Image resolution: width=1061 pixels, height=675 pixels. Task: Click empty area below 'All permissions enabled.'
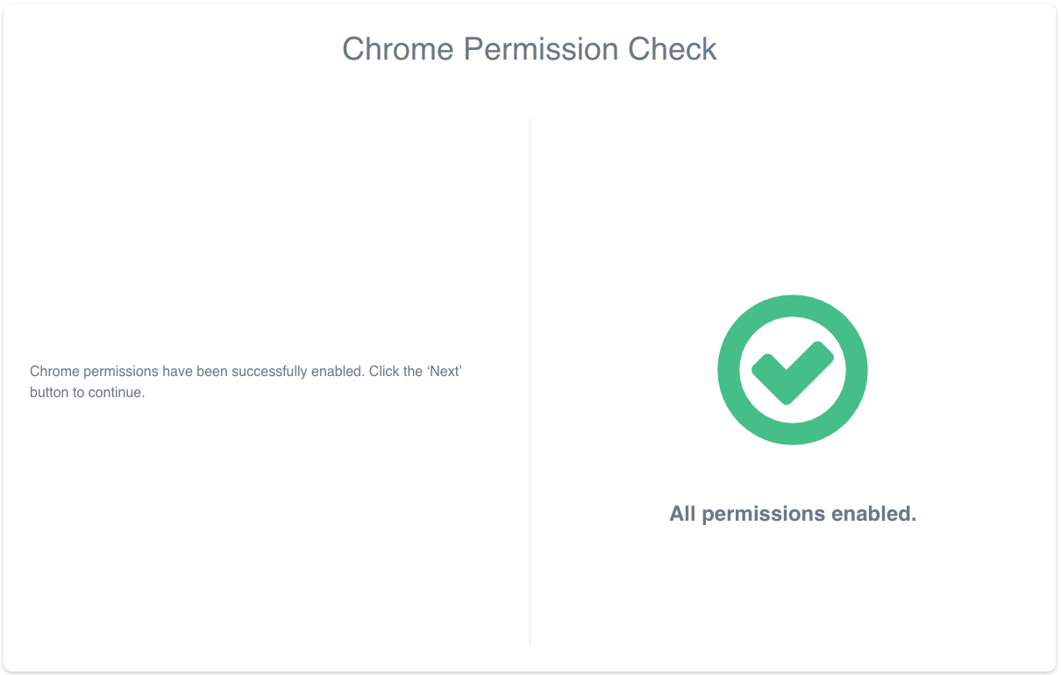click(x=793, y=587)
